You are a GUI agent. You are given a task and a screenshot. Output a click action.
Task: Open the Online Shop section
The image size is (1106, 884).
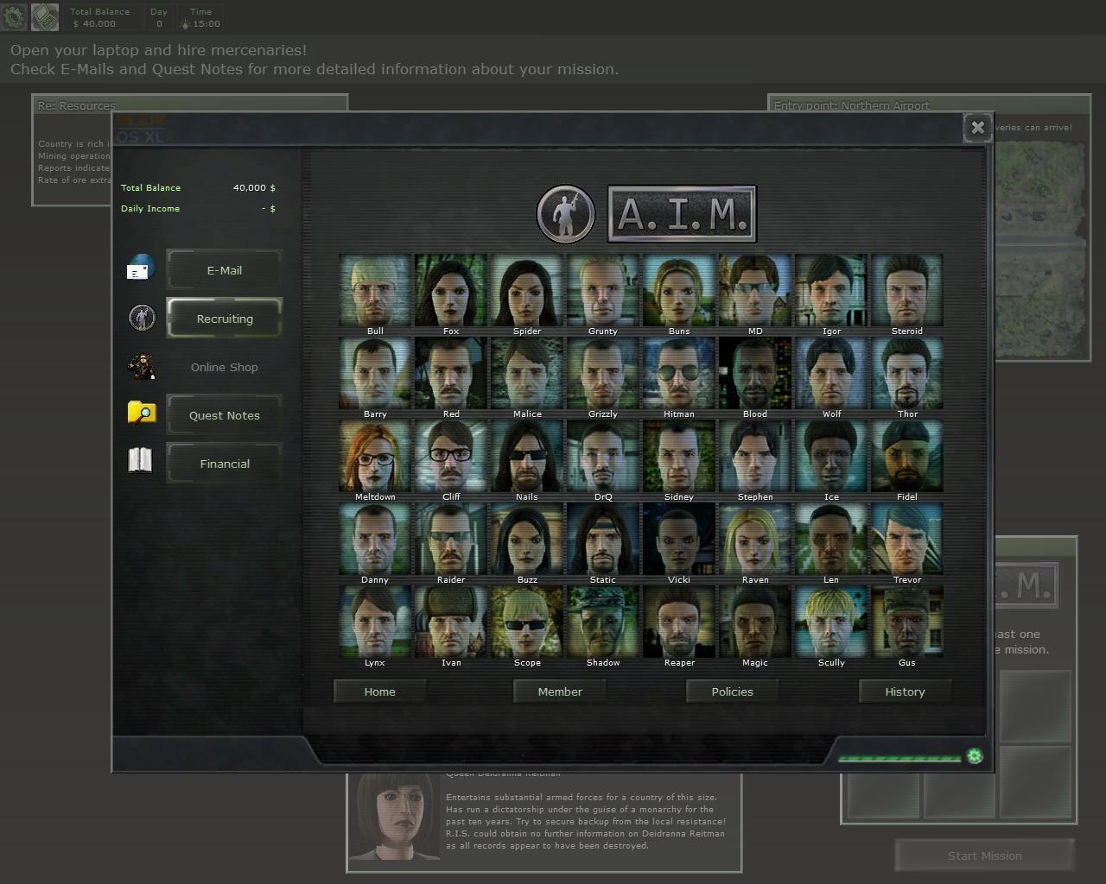pos(225,367)
